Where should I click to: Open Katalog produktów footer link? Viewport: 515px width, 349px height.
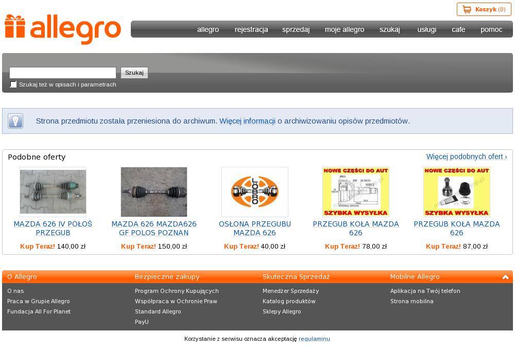289,301
